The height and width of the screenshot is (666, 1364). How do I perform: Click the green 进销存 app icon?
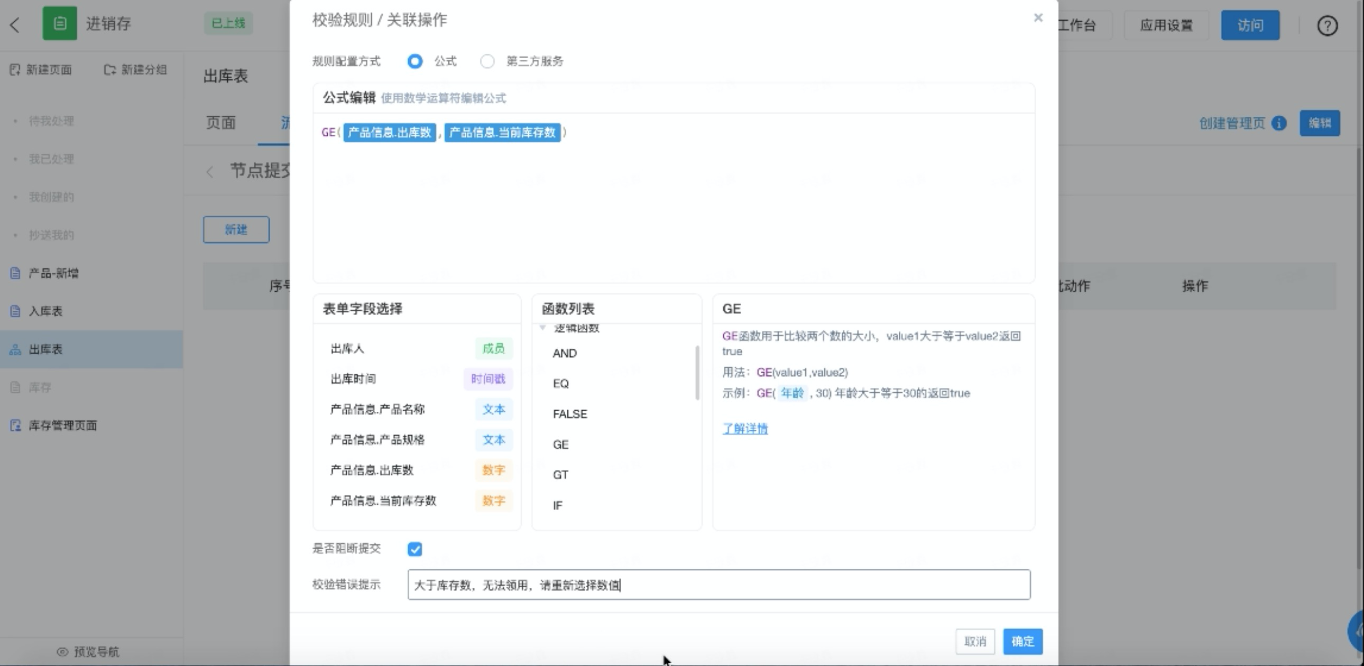(x=59, y=23)
